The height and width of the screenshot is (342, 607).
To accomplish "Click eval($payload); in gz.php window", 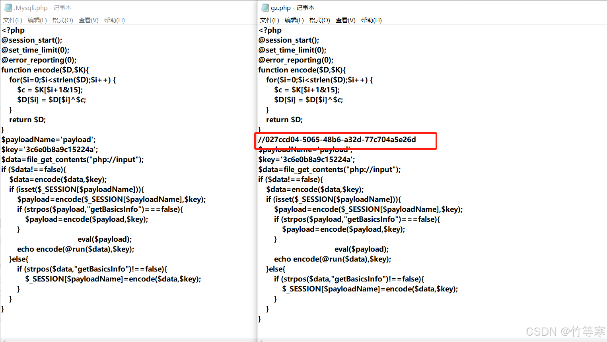I will click(362, 249).
